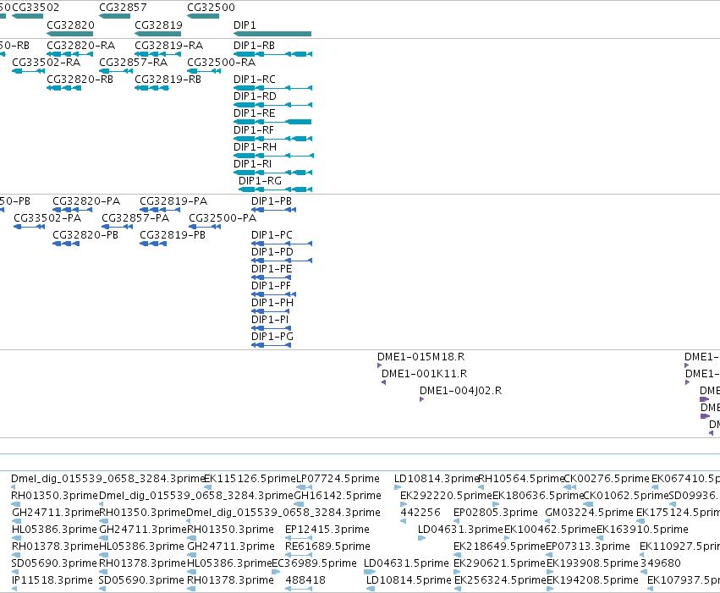The width and height of the screenshot is (720, 593).
Task: Open EST EC36989.5prime
Action: pos(276,572)
